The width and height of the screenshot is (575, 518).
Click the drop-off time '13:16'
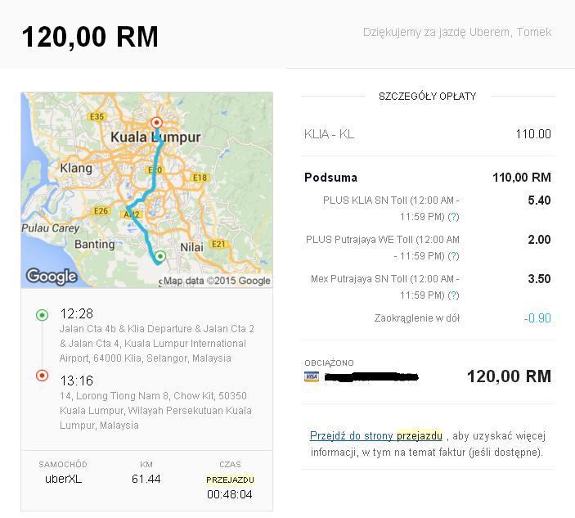click(x=77, y=381)
